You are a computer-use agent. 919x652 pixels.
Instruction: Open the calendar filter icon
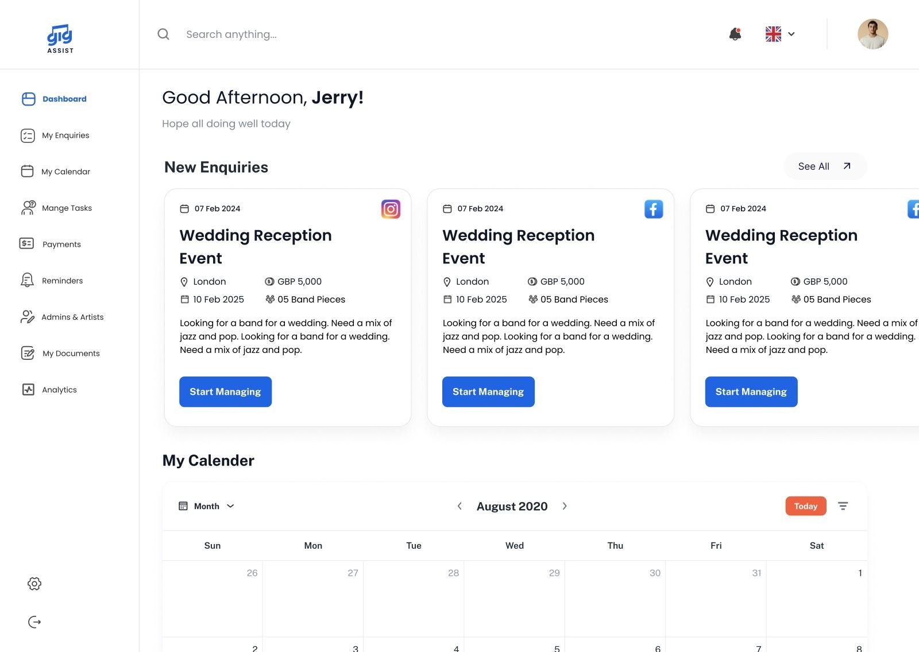(x=843, y=506)
